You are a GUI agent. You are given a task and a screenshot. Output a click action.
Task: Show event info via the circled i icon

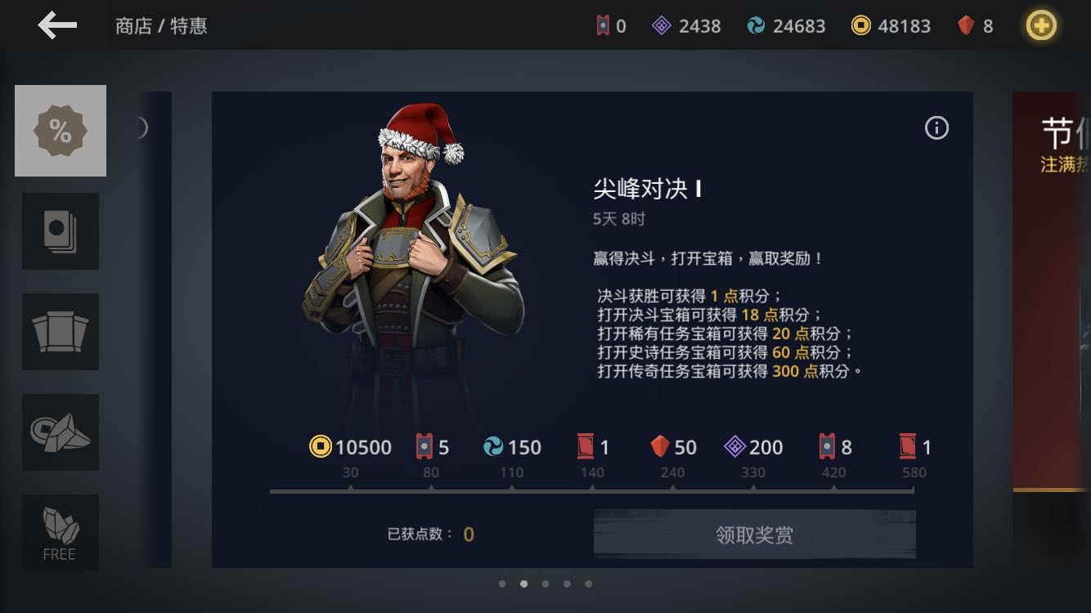[x=936, y=128]
